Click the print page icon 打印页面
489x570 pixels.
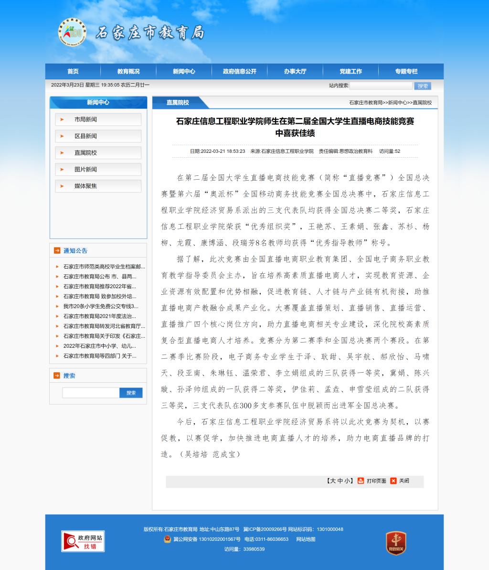point(361,481)
